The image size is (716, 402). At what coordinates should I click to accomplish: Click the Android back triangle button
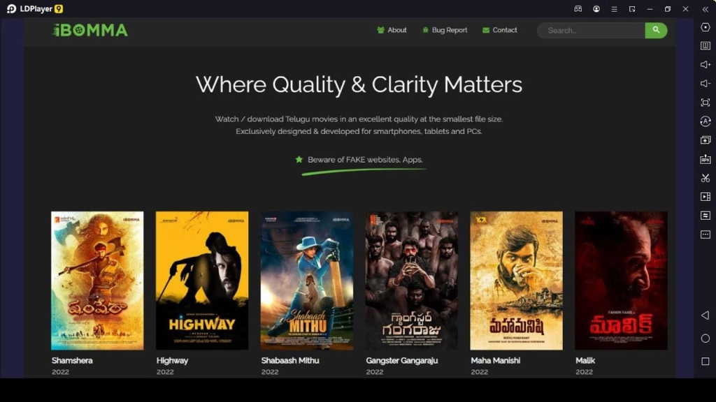[706, 315]
